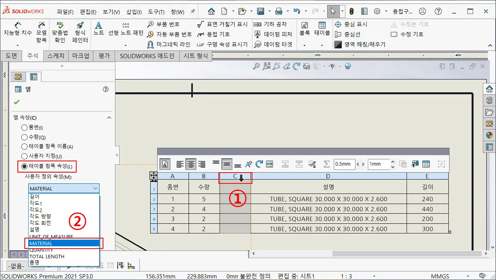This screenshot has height=280, width=496.
Task: Left-align table text in the table toolbar
Action: pos(180,164)
